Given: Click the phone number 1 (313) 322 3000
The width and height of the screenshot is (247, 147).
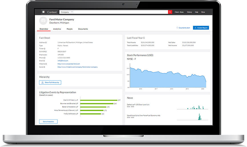Looking at the screenshot, I should click(x=64, y=58).
